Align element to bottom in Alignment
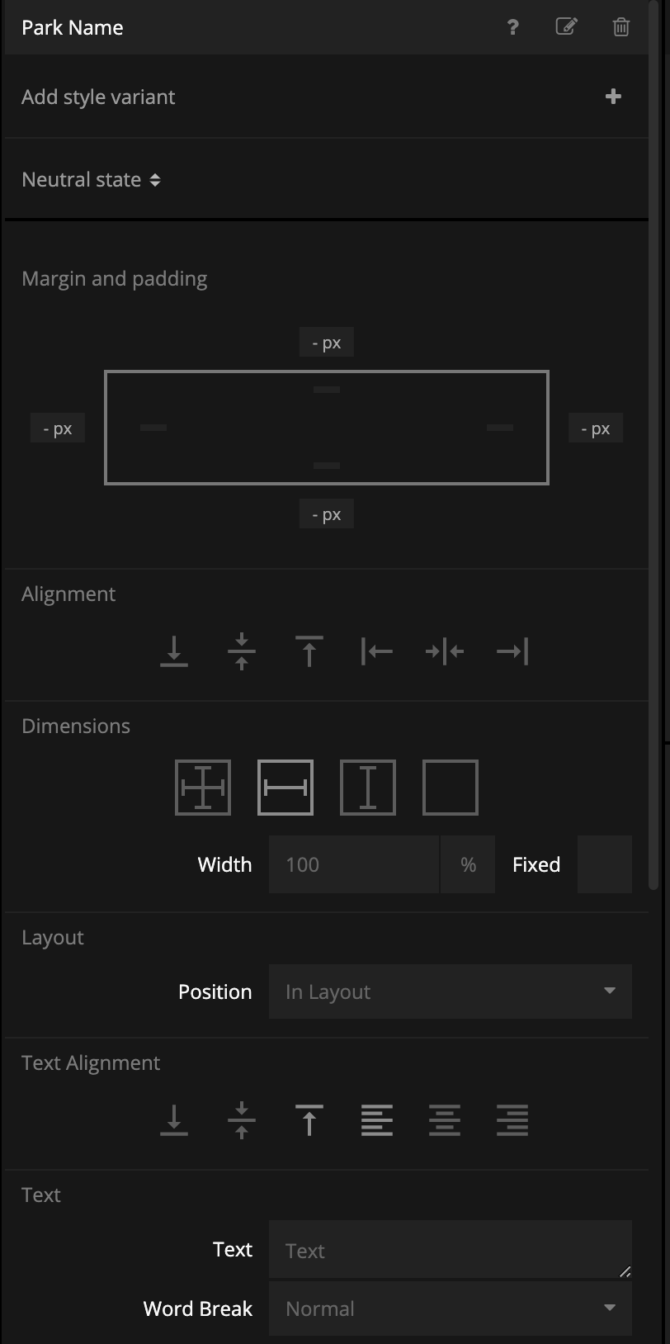Image resolution: width=670 pixels, height=1344 pixels. point(174,651)
